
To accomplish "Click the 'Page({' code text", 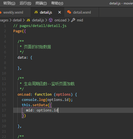I will click(20, 31).
